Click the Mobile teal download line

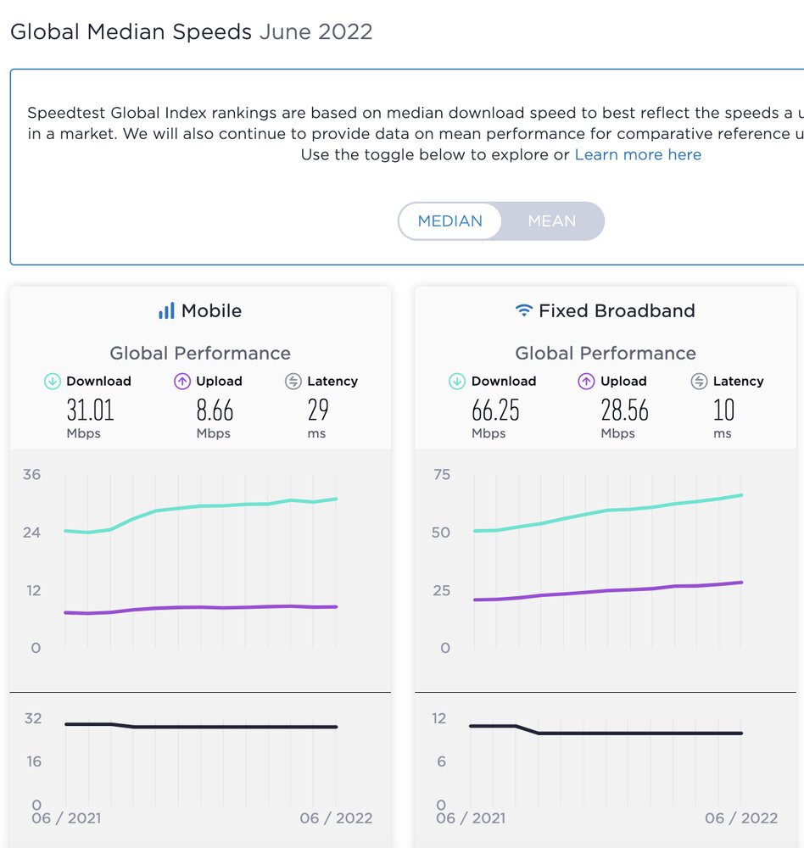pos(201,506)
